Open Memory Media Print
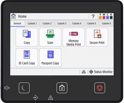Viewport: 124px width, 103px height. pos(74,37)
